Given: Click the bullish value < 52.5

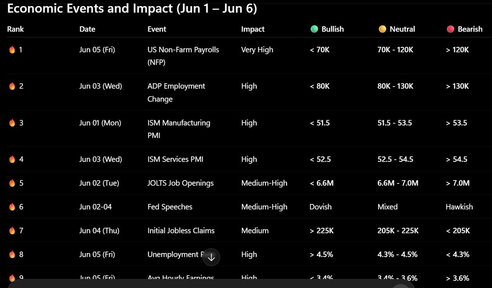Looking at the screenshot, I should (320, 159).
